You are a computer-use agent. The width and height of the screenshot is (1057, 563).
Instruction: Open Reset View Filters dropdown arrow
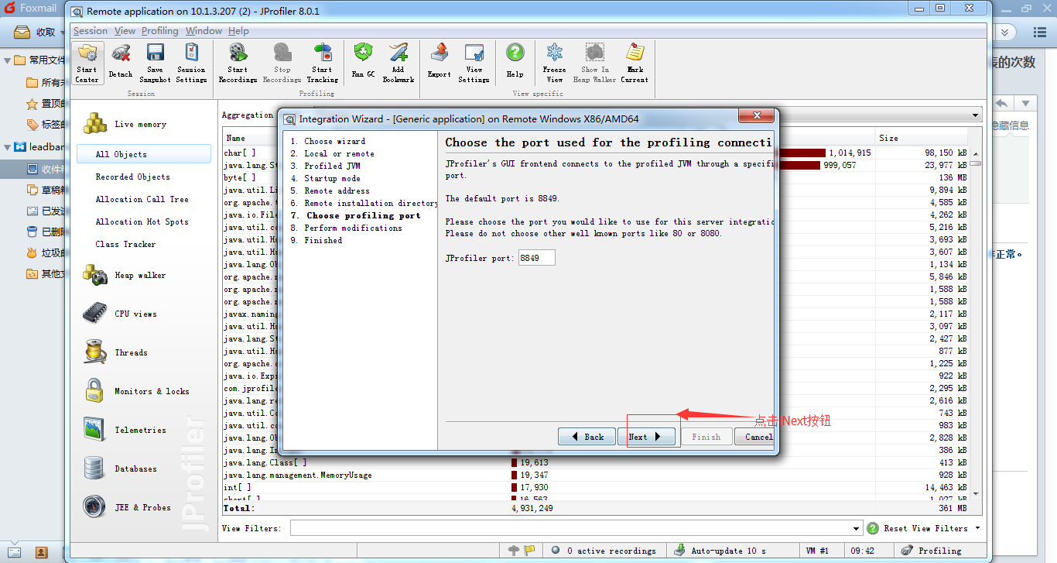[977, 528]
